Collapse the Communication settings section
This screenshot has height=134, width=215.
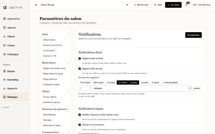[x=69, y=132]
